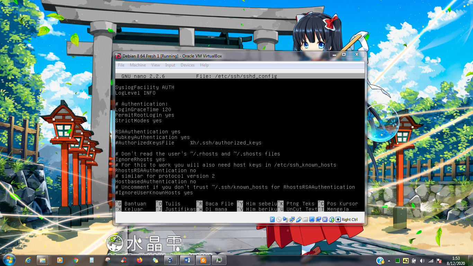
Task: Open the Machine menu
Action: point(138,65)
